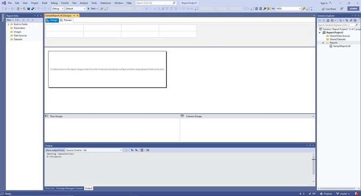Toggle the highlighted grouping pane icon
Image resolution: width=361 pixels, height=196 pixels.
pyautogui.click(x=269, y=9)
